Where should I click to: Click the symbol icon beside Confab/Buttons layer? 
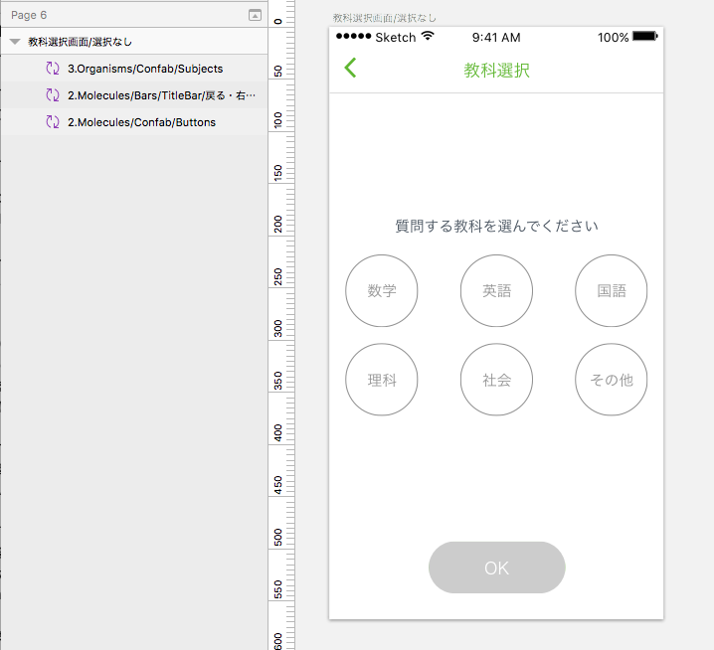pyautogui.click(x=53, y=122)
